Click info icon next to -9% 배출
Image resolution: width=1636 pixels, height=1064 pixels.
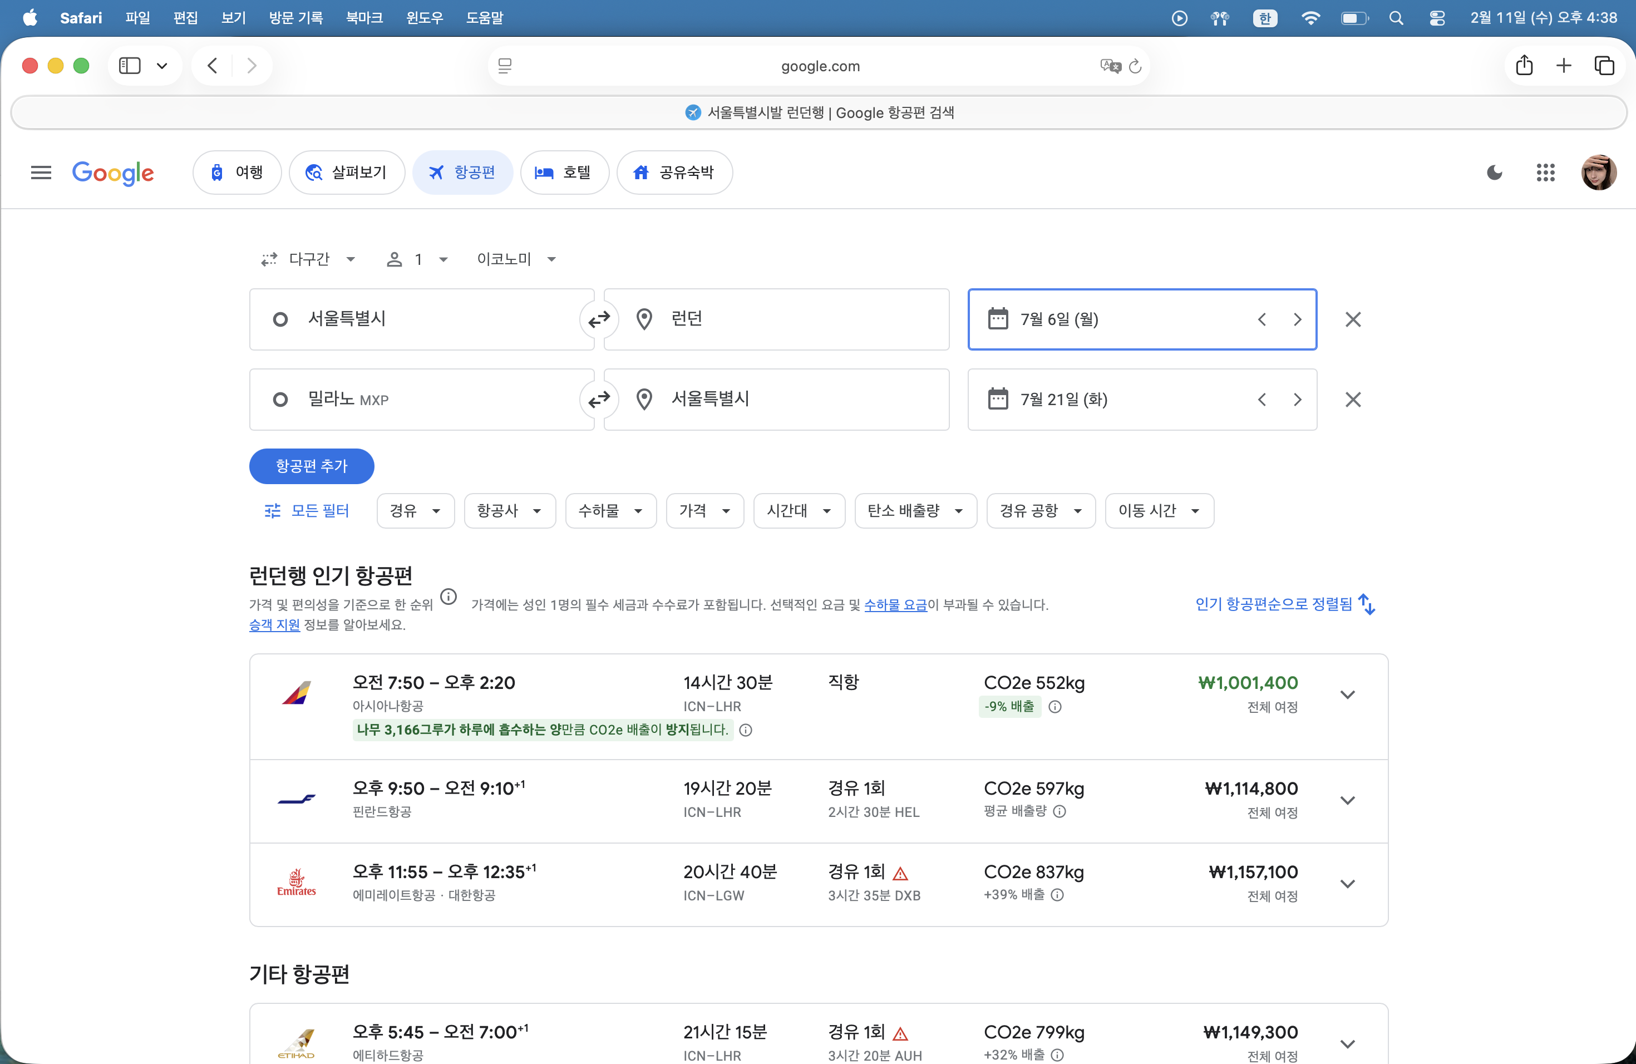[x=1055, y=707]
